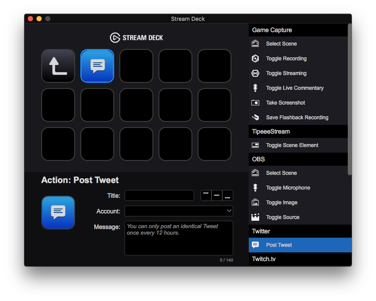Click the Toggle Microphone icon
The height and width of the screenshot is (301, 376).
(255, 188)
